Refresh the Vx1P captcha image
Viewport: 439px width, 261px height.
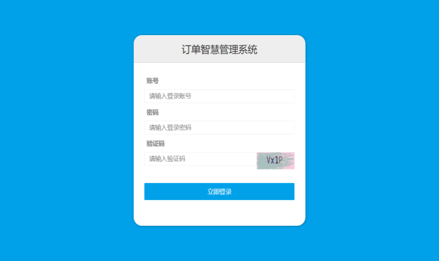point(275,160)
